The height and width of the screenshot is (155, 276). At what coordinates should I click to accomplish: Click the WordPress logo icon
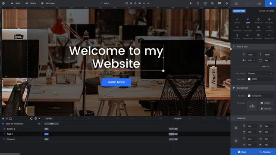pos(3,3)
